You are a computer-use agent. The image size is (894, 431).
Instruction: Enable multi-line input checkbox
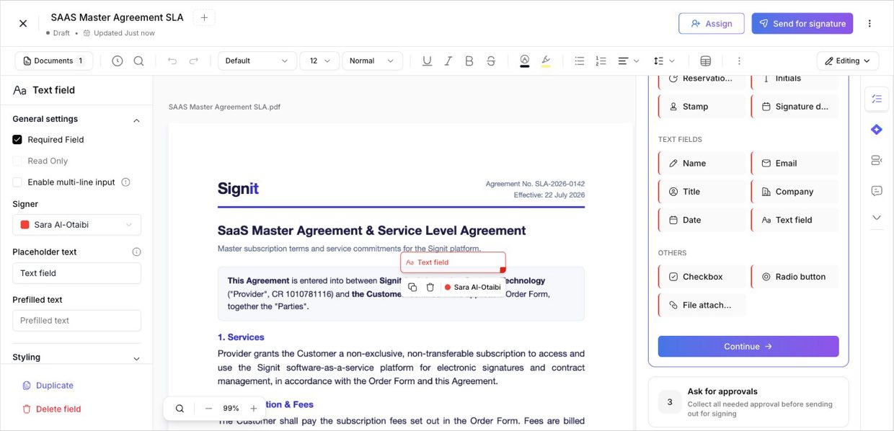(17, 182)
